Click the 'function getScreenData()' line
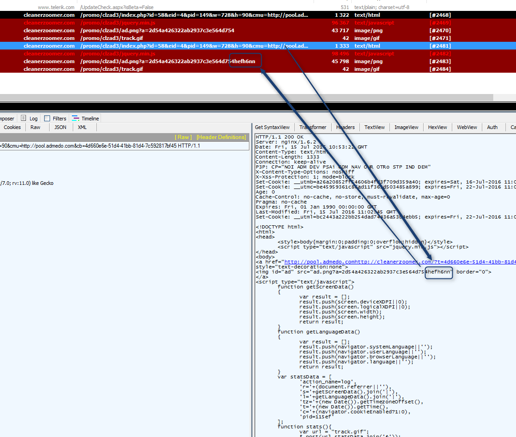The height and width of the screenshot is (437, 516). click(316, 287)
